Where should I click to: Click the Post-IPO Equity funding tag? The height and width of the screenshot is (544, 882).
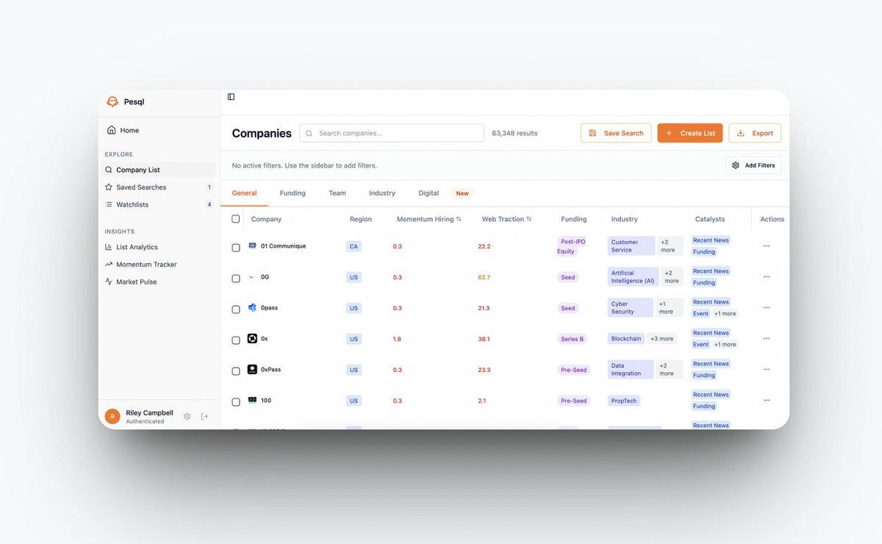tap(572, 246)
